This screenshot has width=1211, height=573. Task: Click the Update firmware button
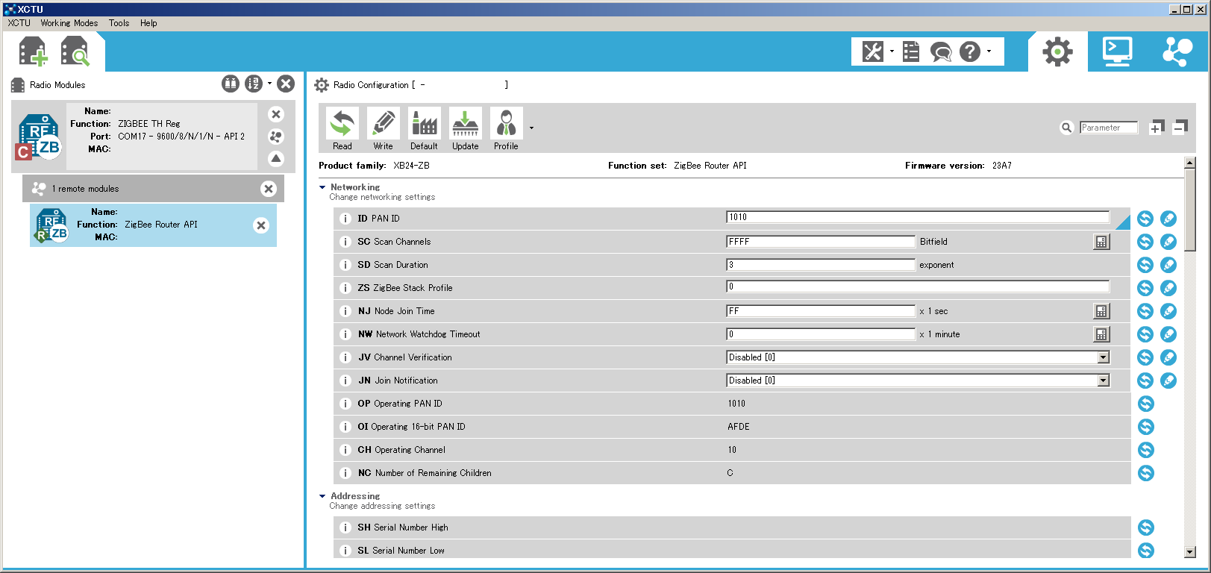(x=466, y=129)
